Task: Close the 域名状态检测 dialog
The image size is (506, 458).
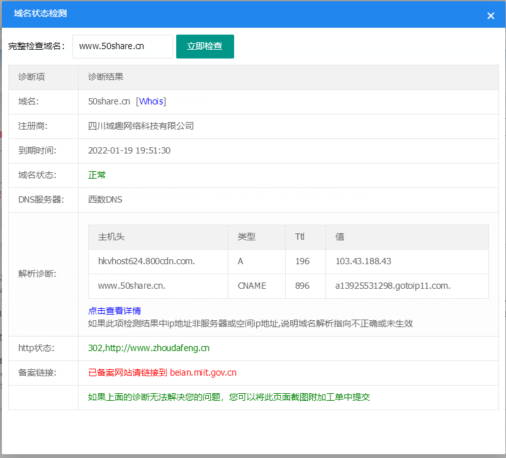Action: coord(490,16)
